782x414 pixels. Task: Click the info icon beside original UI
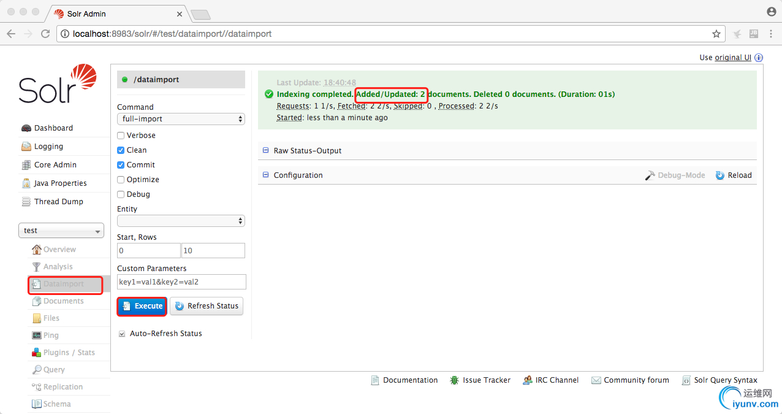tap(759, 58)
